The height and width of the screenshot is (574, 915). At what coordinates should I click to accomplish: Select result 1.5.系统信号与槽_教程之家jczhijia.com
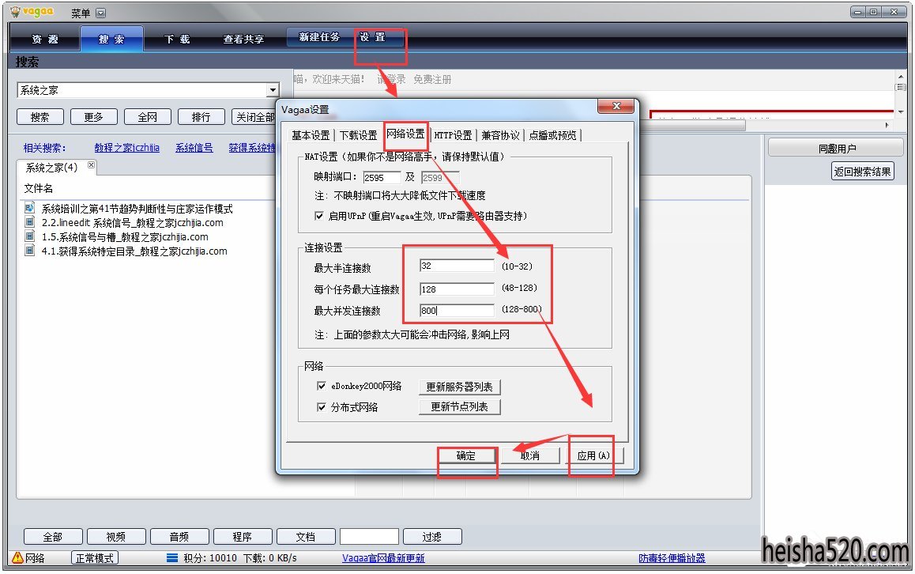pyautogui.click(x=125, y=237)
